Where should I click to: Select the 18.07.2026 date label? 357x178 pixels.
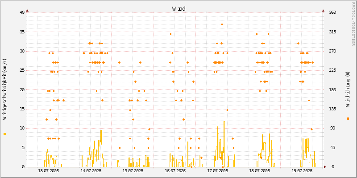[260, 171]
